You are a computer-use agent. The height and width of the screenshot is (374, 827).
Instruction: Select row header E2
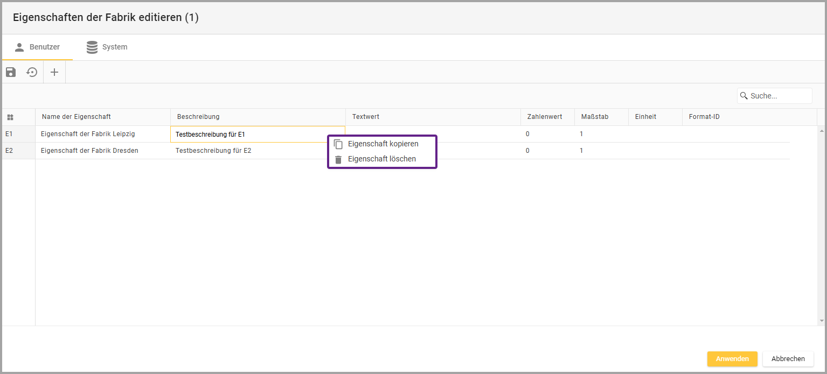9,151
